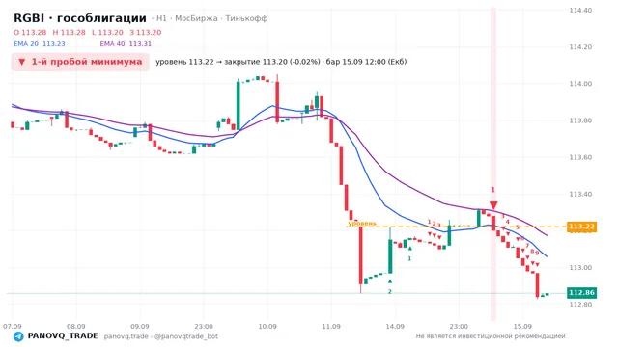Click the PANOVQ_TRADE brand name
The width and height of the screenshot is (618, 347).
tap(63, 336)
